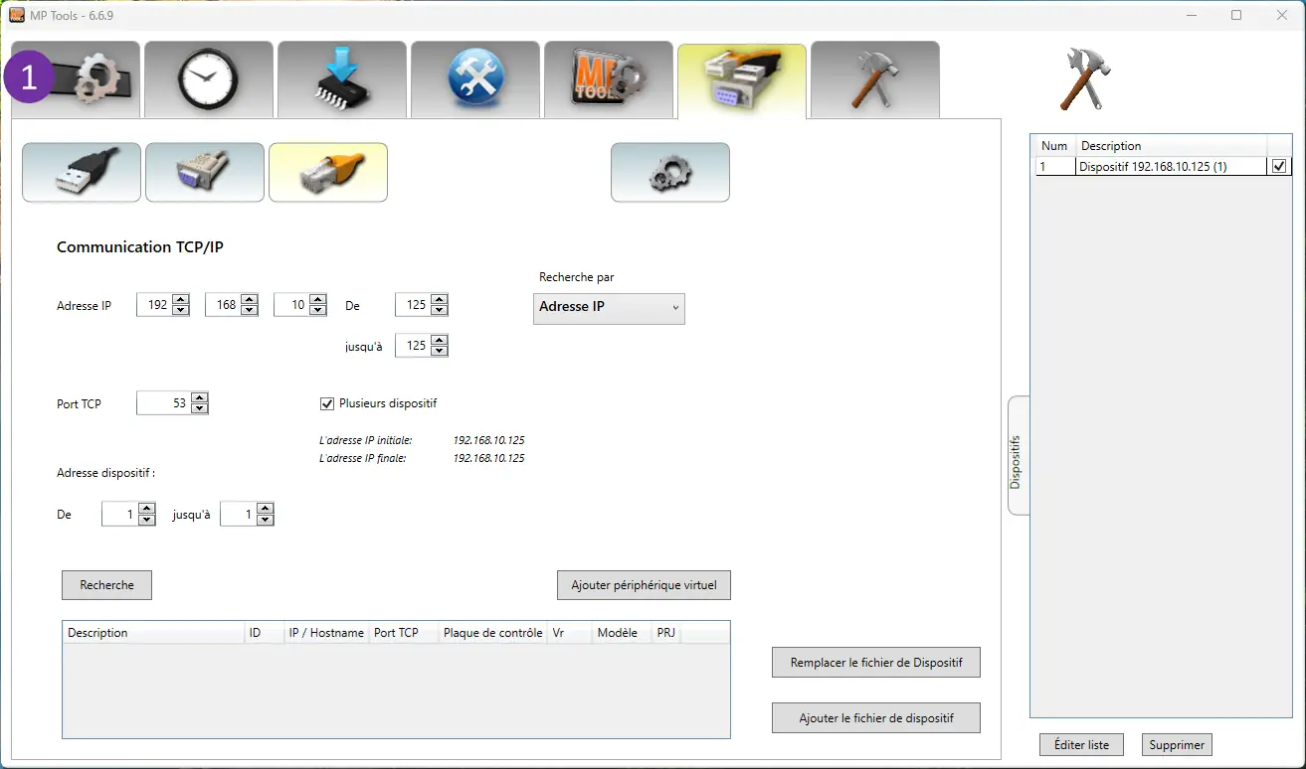Select the hammer and wrench tab
1306x769 pixels.
[x=874, y=79]
